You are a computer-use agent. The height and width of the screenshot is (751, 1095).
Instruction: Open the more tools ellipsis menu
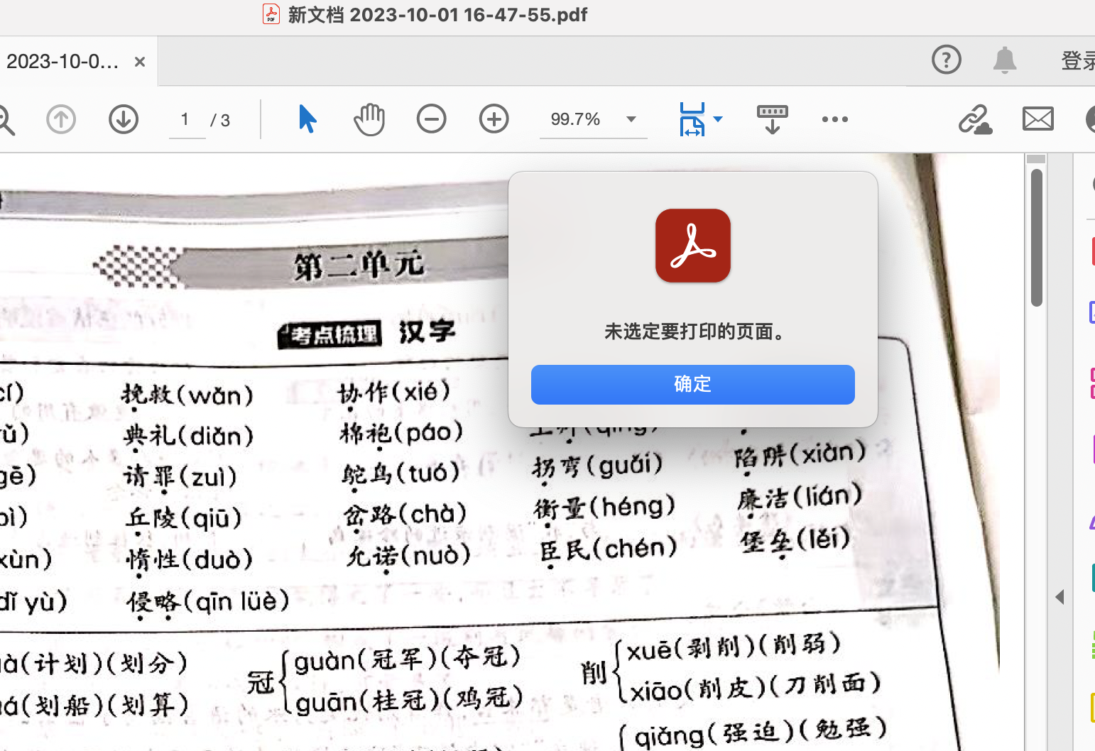[834, 119]
